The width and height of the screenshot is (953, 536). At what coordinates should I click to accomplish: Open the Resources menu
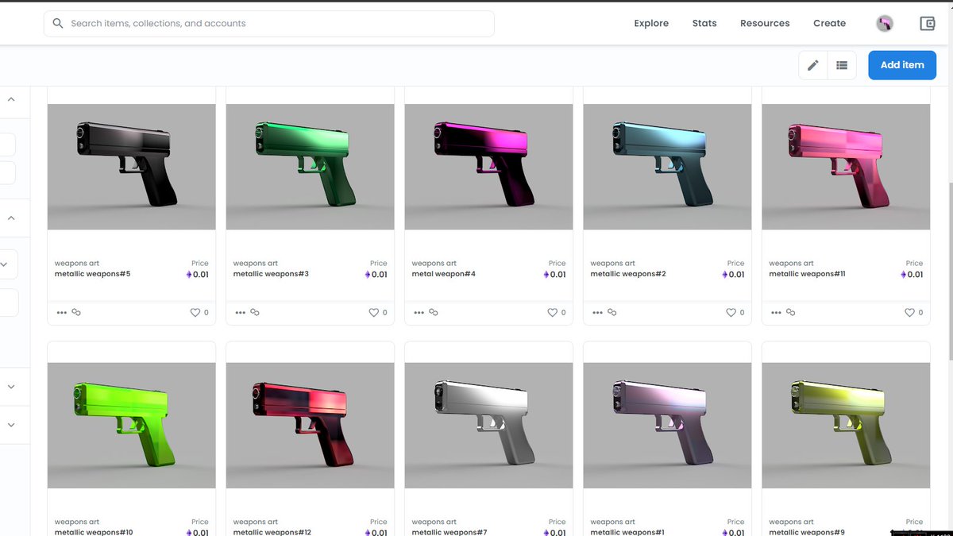point(765,24)
